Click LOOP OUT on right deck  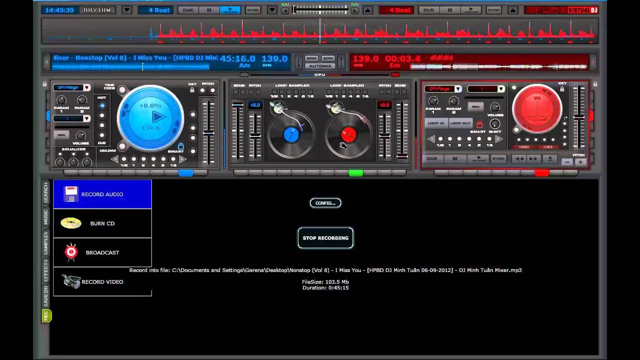click(460, 123)
